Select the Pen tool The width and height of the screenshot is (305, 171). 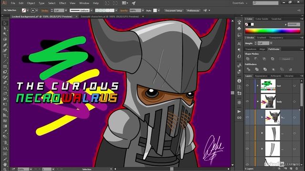[5, 45]
